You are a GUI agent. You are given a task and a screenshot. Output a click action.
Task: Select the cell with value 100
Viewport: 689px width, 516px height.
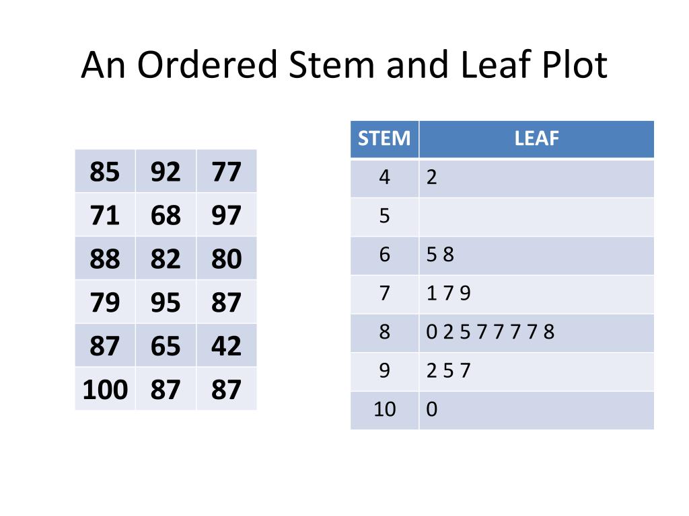pos(105,390)
